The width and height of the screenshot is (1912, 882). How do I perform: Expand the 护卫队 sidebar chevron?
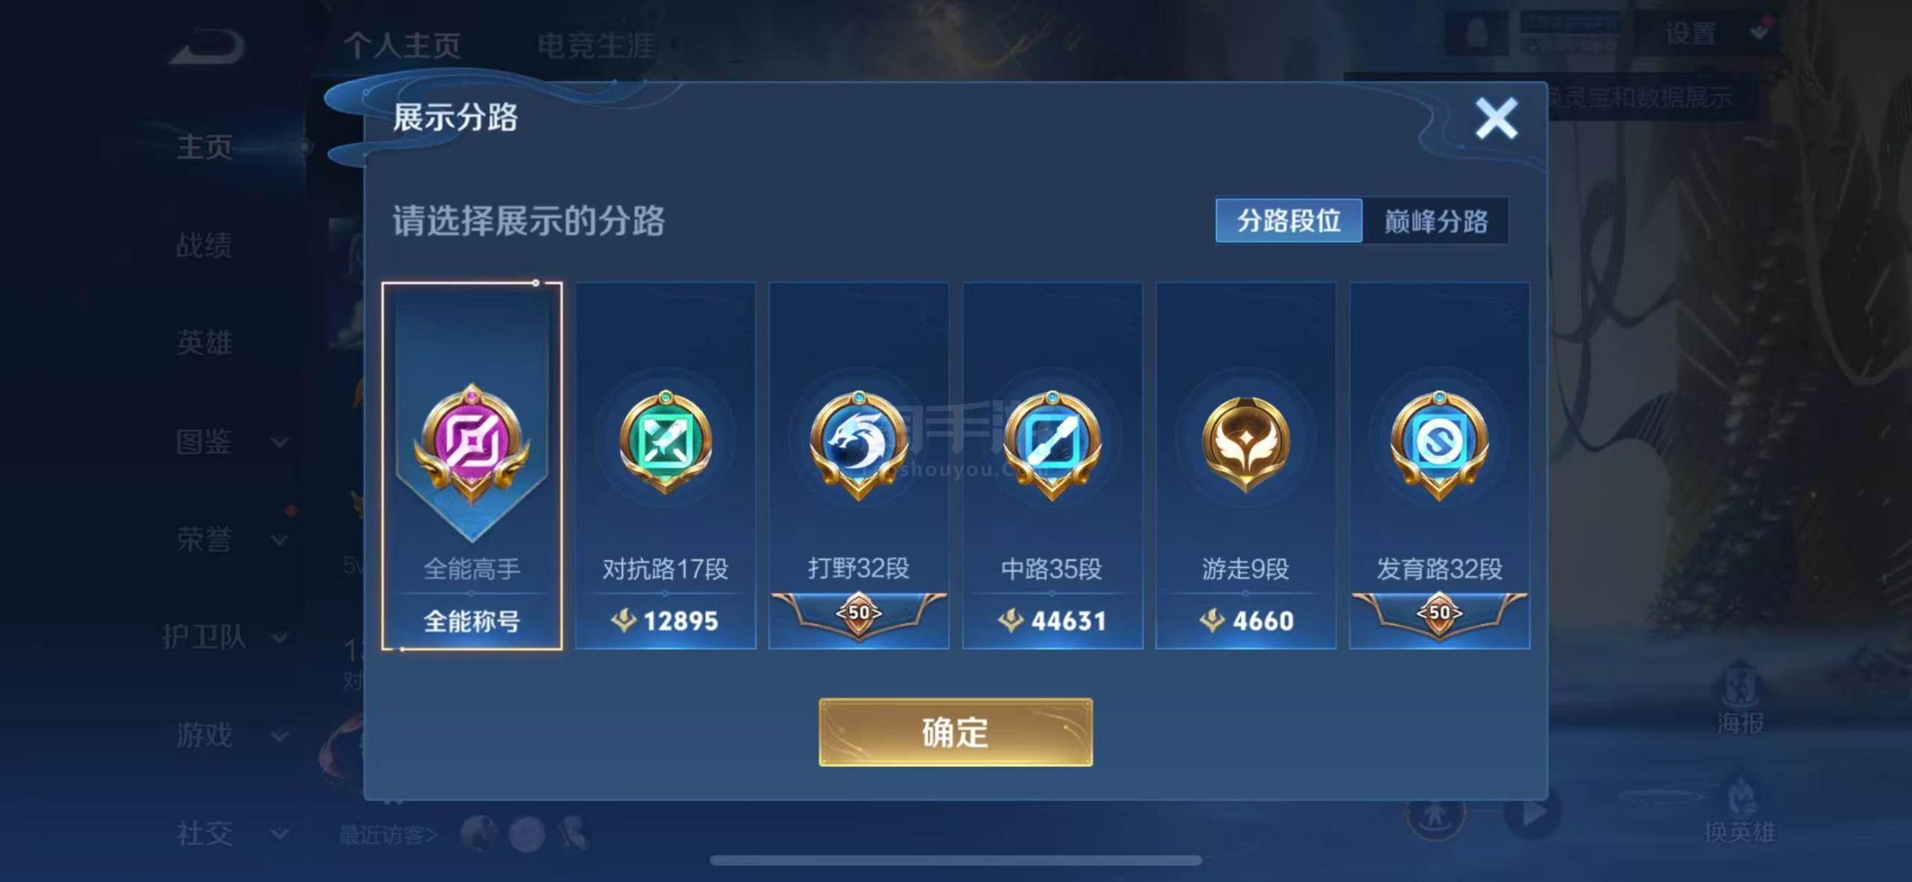coord(280,638)
